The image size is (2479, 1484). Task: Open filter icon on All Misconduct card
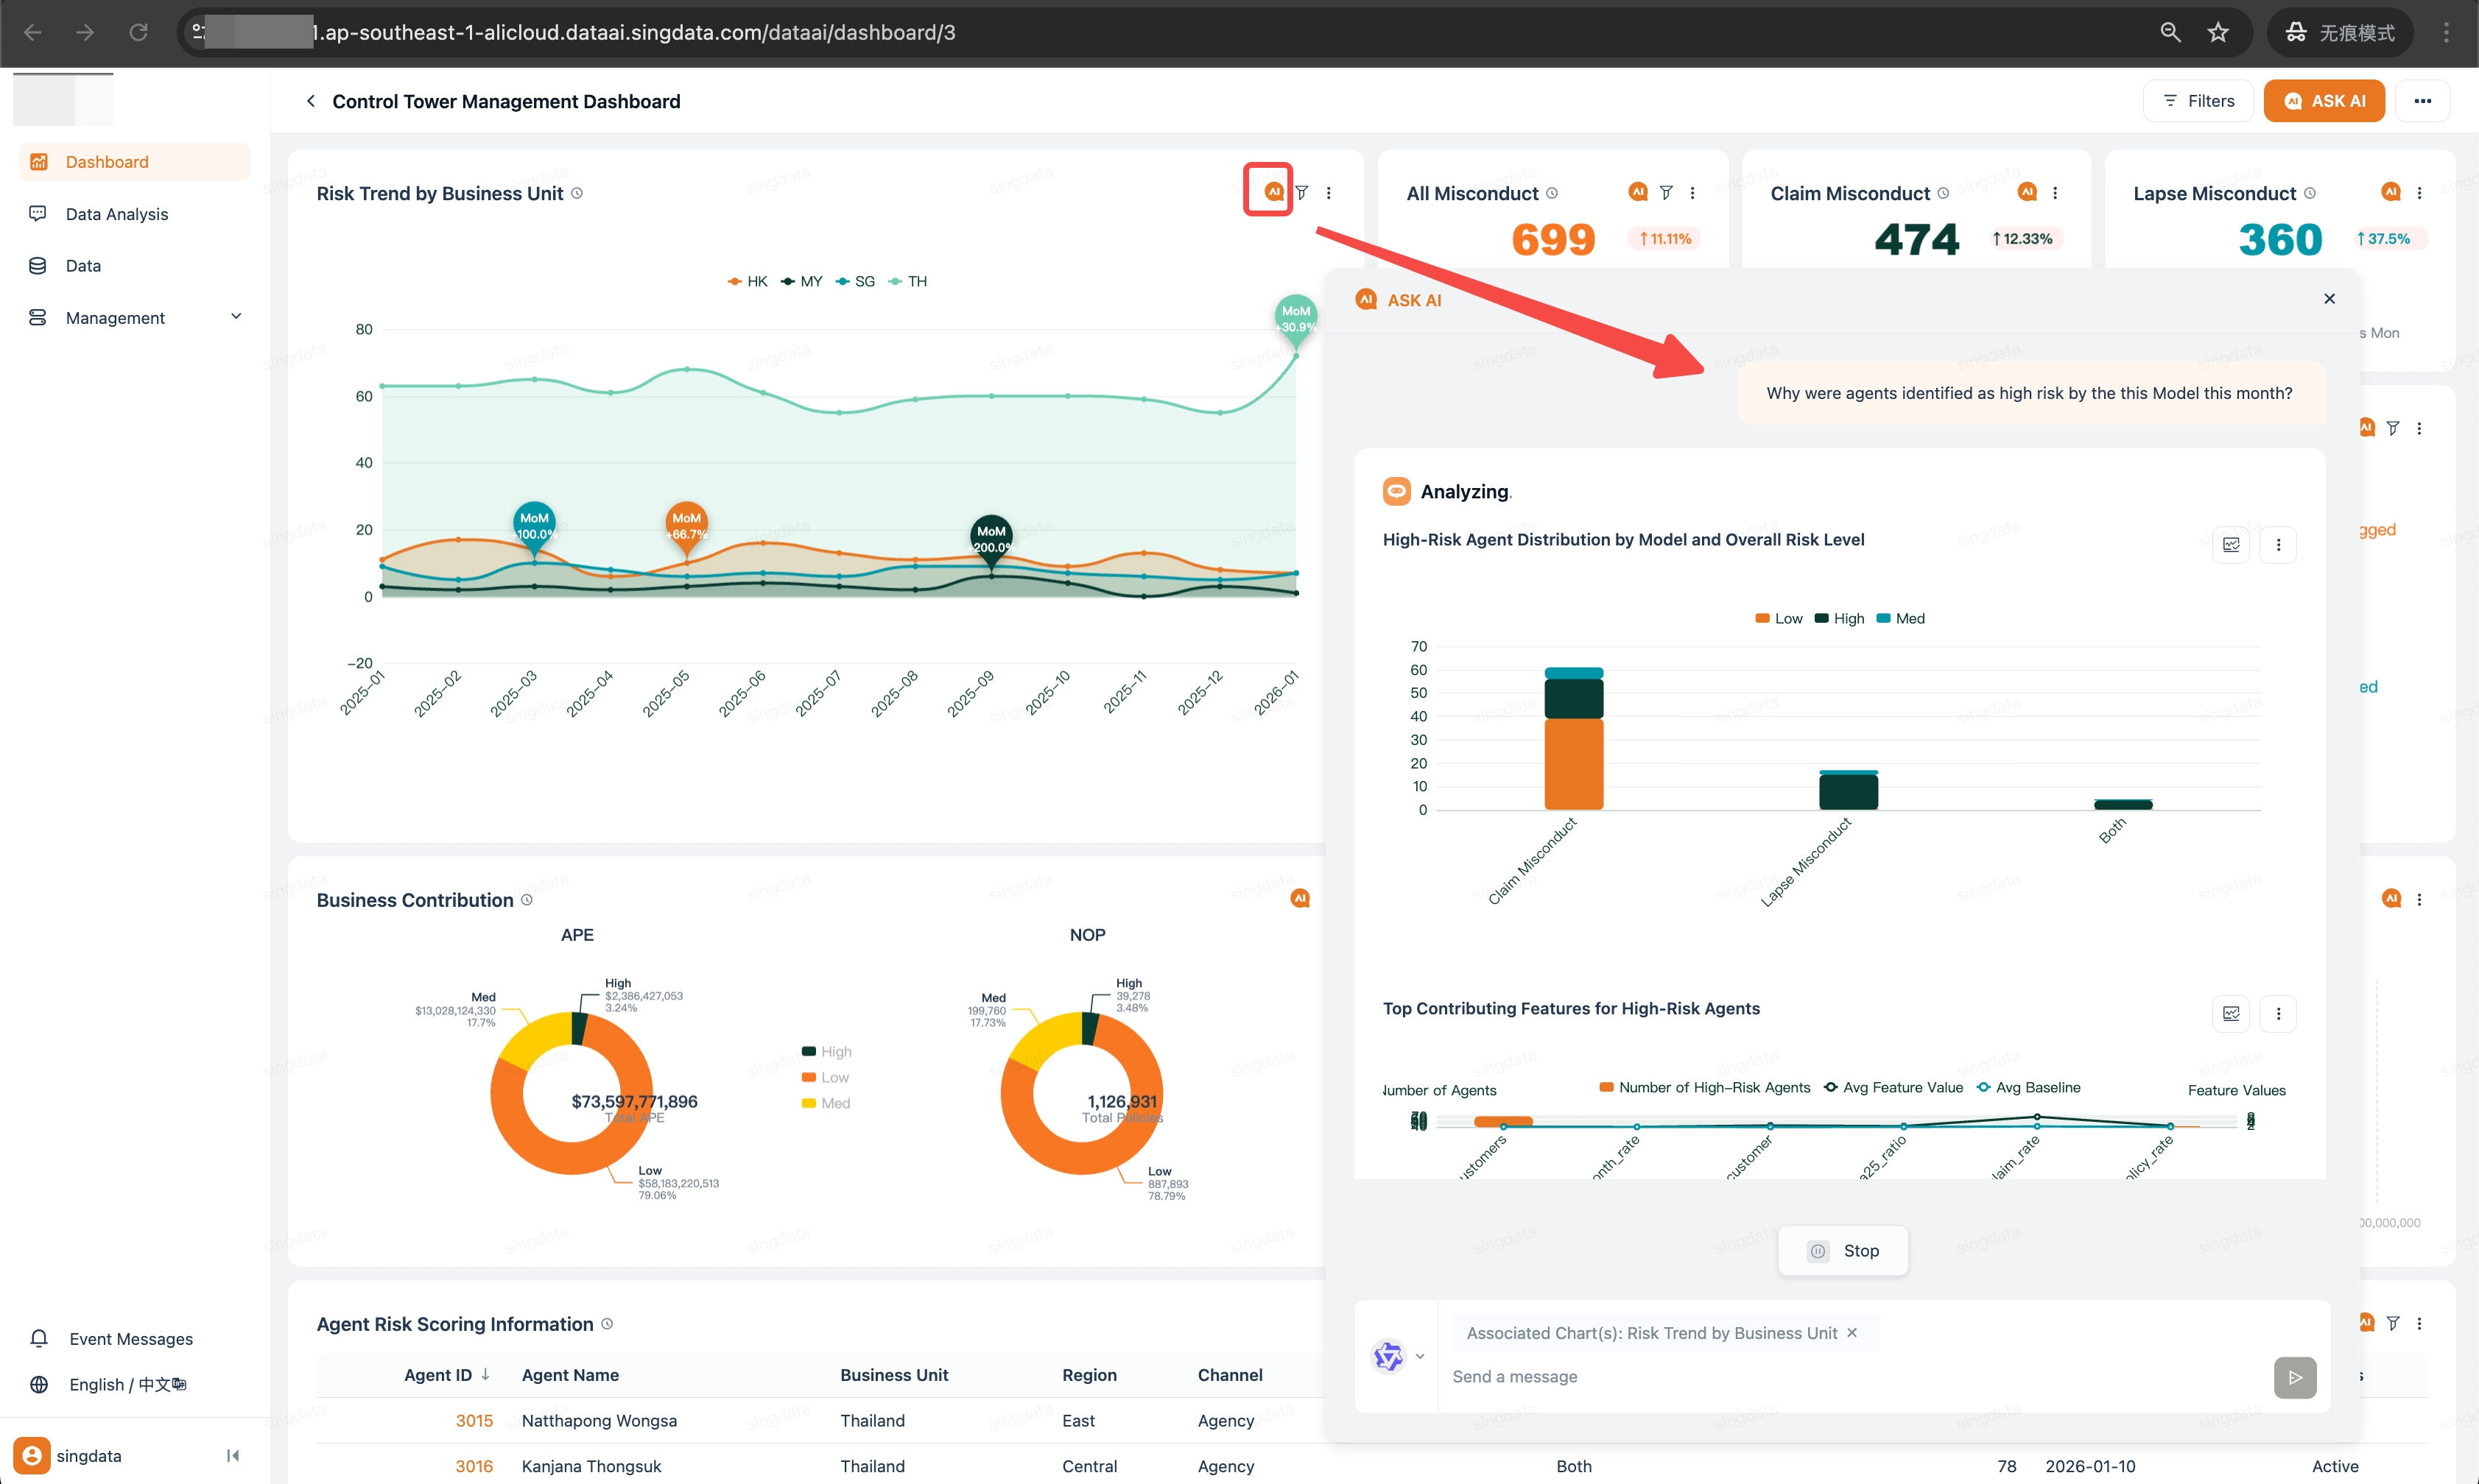(1666, 193)
